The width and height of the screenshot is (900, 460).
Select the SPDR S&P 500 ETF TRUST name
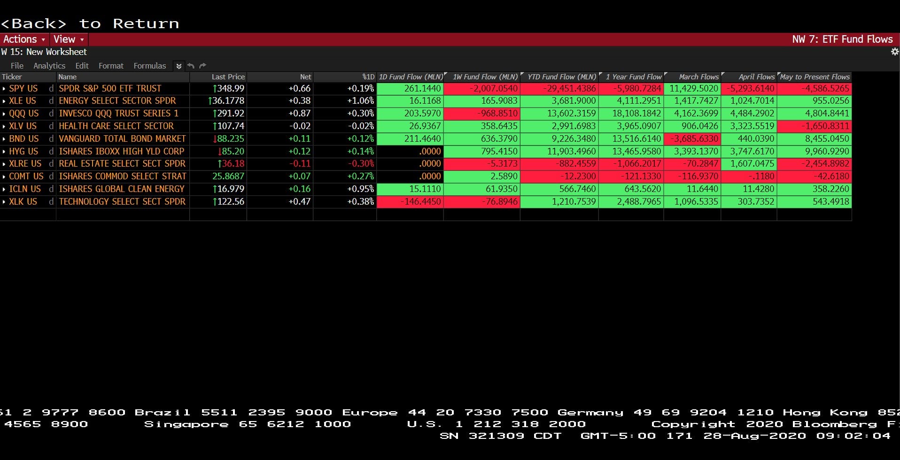pyautogui.click(x=110, y=89)
